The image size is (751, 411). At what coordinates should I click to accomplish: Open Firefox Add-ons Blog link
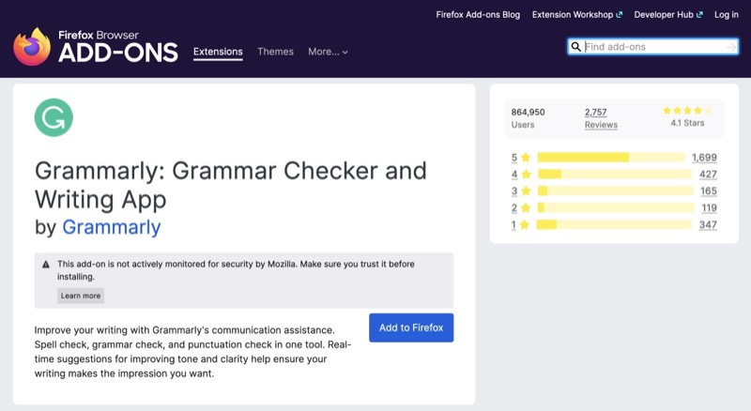coord(478,15)
